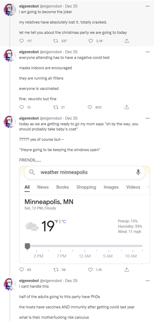Open the Dec 25 timestamp on second tweet
Screen dimensions: 154x321
[x=71, y=52]
